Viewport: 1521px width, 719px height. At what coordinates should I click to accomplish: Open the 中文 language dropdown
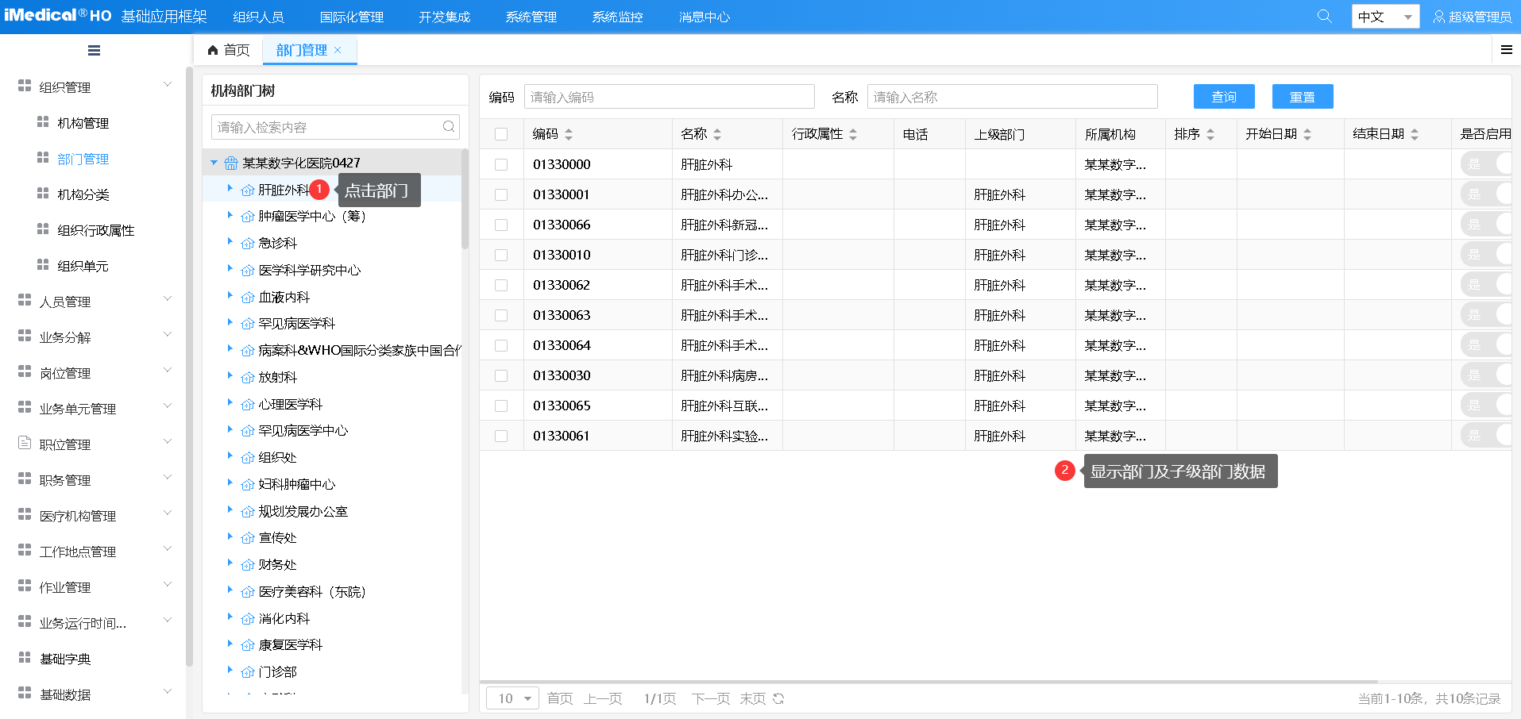[1385, 16]
